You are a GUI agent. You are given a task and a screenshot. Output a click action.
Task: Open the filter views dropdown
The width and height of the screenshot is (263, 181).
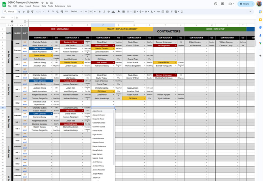176,12
